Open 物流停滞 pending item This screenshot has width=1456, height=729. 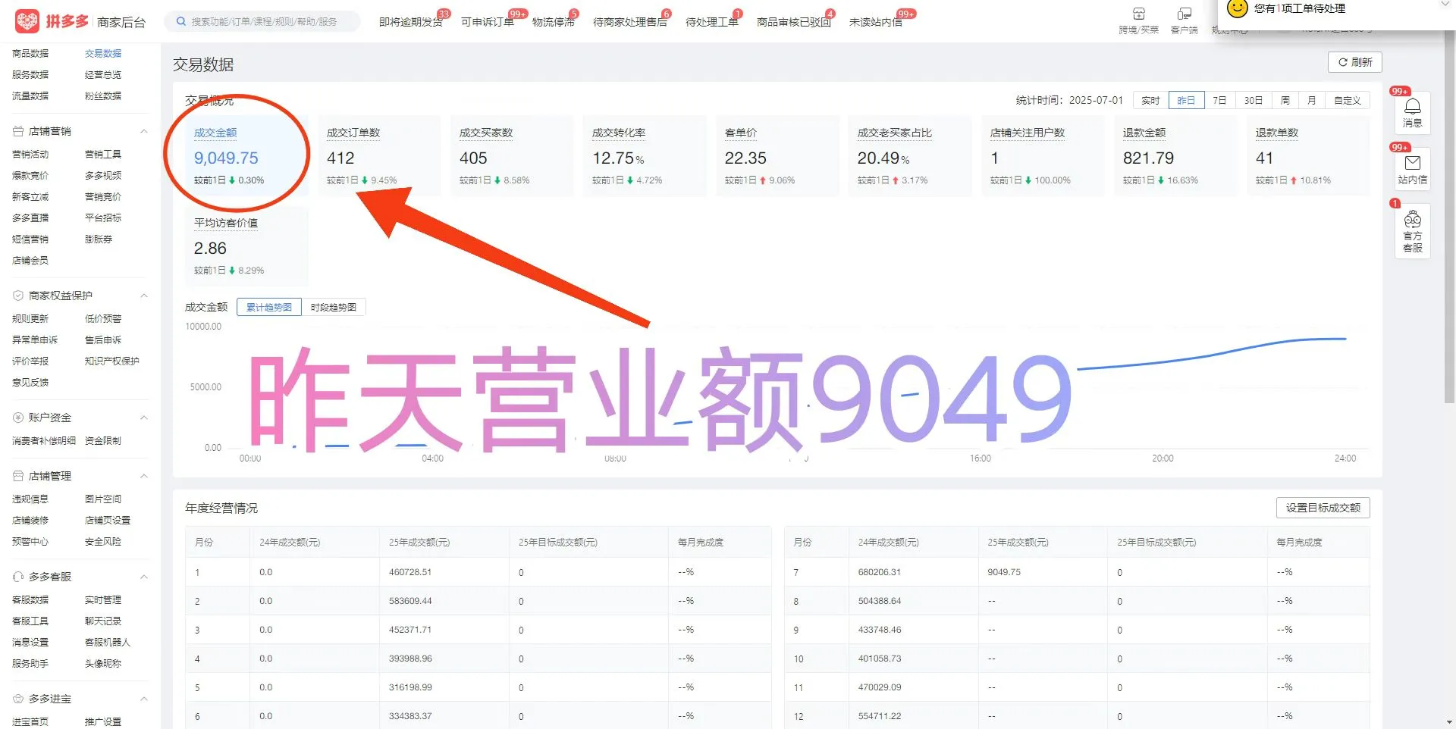point(554,22)
